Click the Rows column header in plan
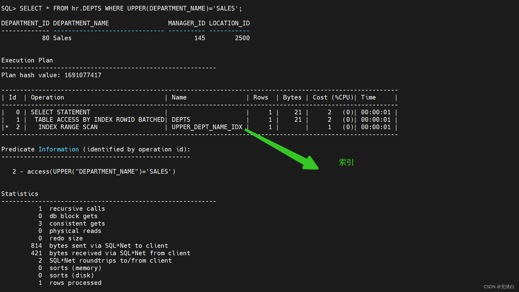The height and width of the screenshot is (292, 519). pyautogui.click(x=261, y=97)
